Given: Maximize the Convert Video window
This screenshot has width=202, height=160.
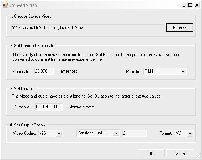Looking at the screenshot, I should [x=190, y=5].
